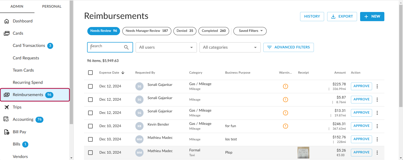The height and width of the screenshot is (160, 403).
Task: Click warning icon for $225.78 row
Action: tap(286, 86)
